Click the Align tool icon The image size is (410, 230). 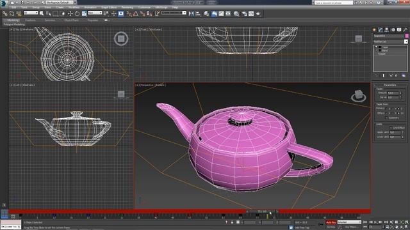pyautogui.click(x=198, y=13)
